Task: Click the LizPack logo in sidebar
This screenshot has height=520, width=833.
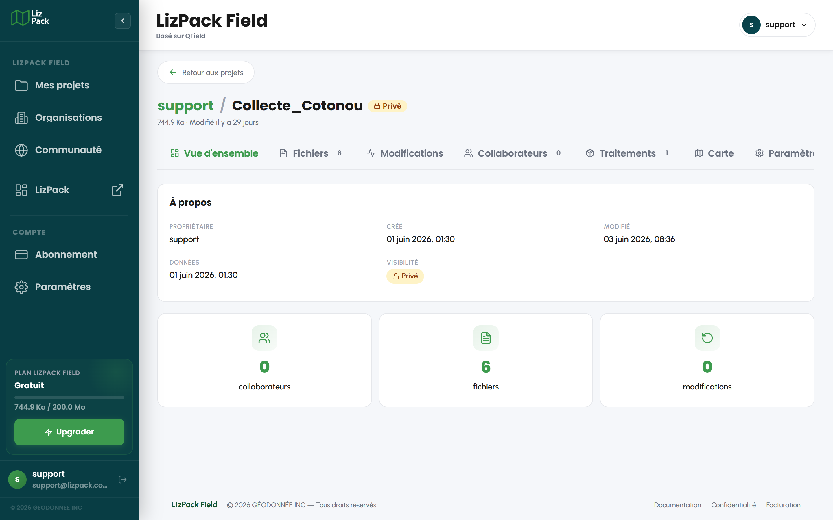Action: (30, 18)
